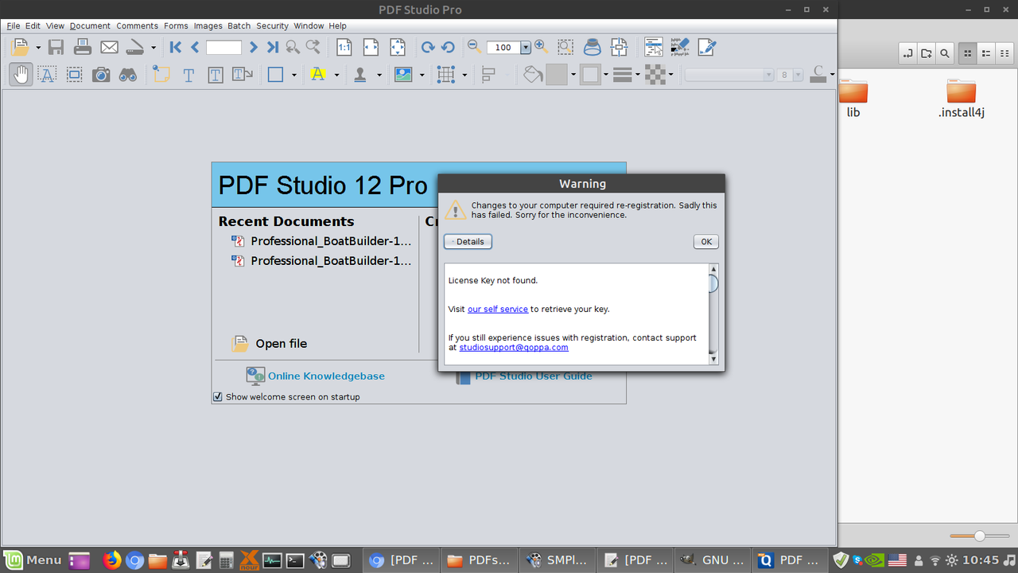Open the lib folder in file manager

coord(853,98)
